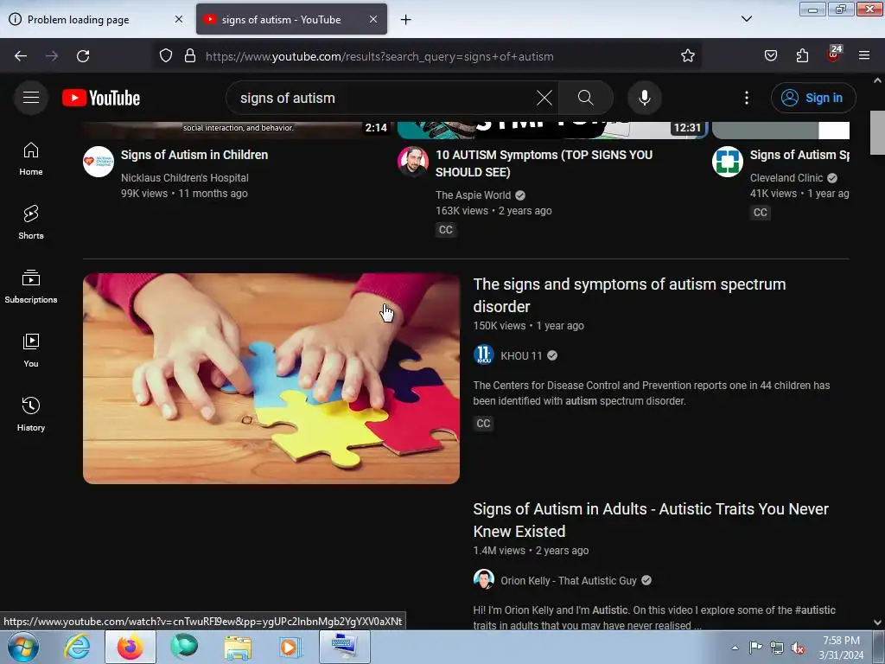Click the page vertical scrollbar thumb
The width and height of the screenshot is (885, 664).
[x=877, y=132]
